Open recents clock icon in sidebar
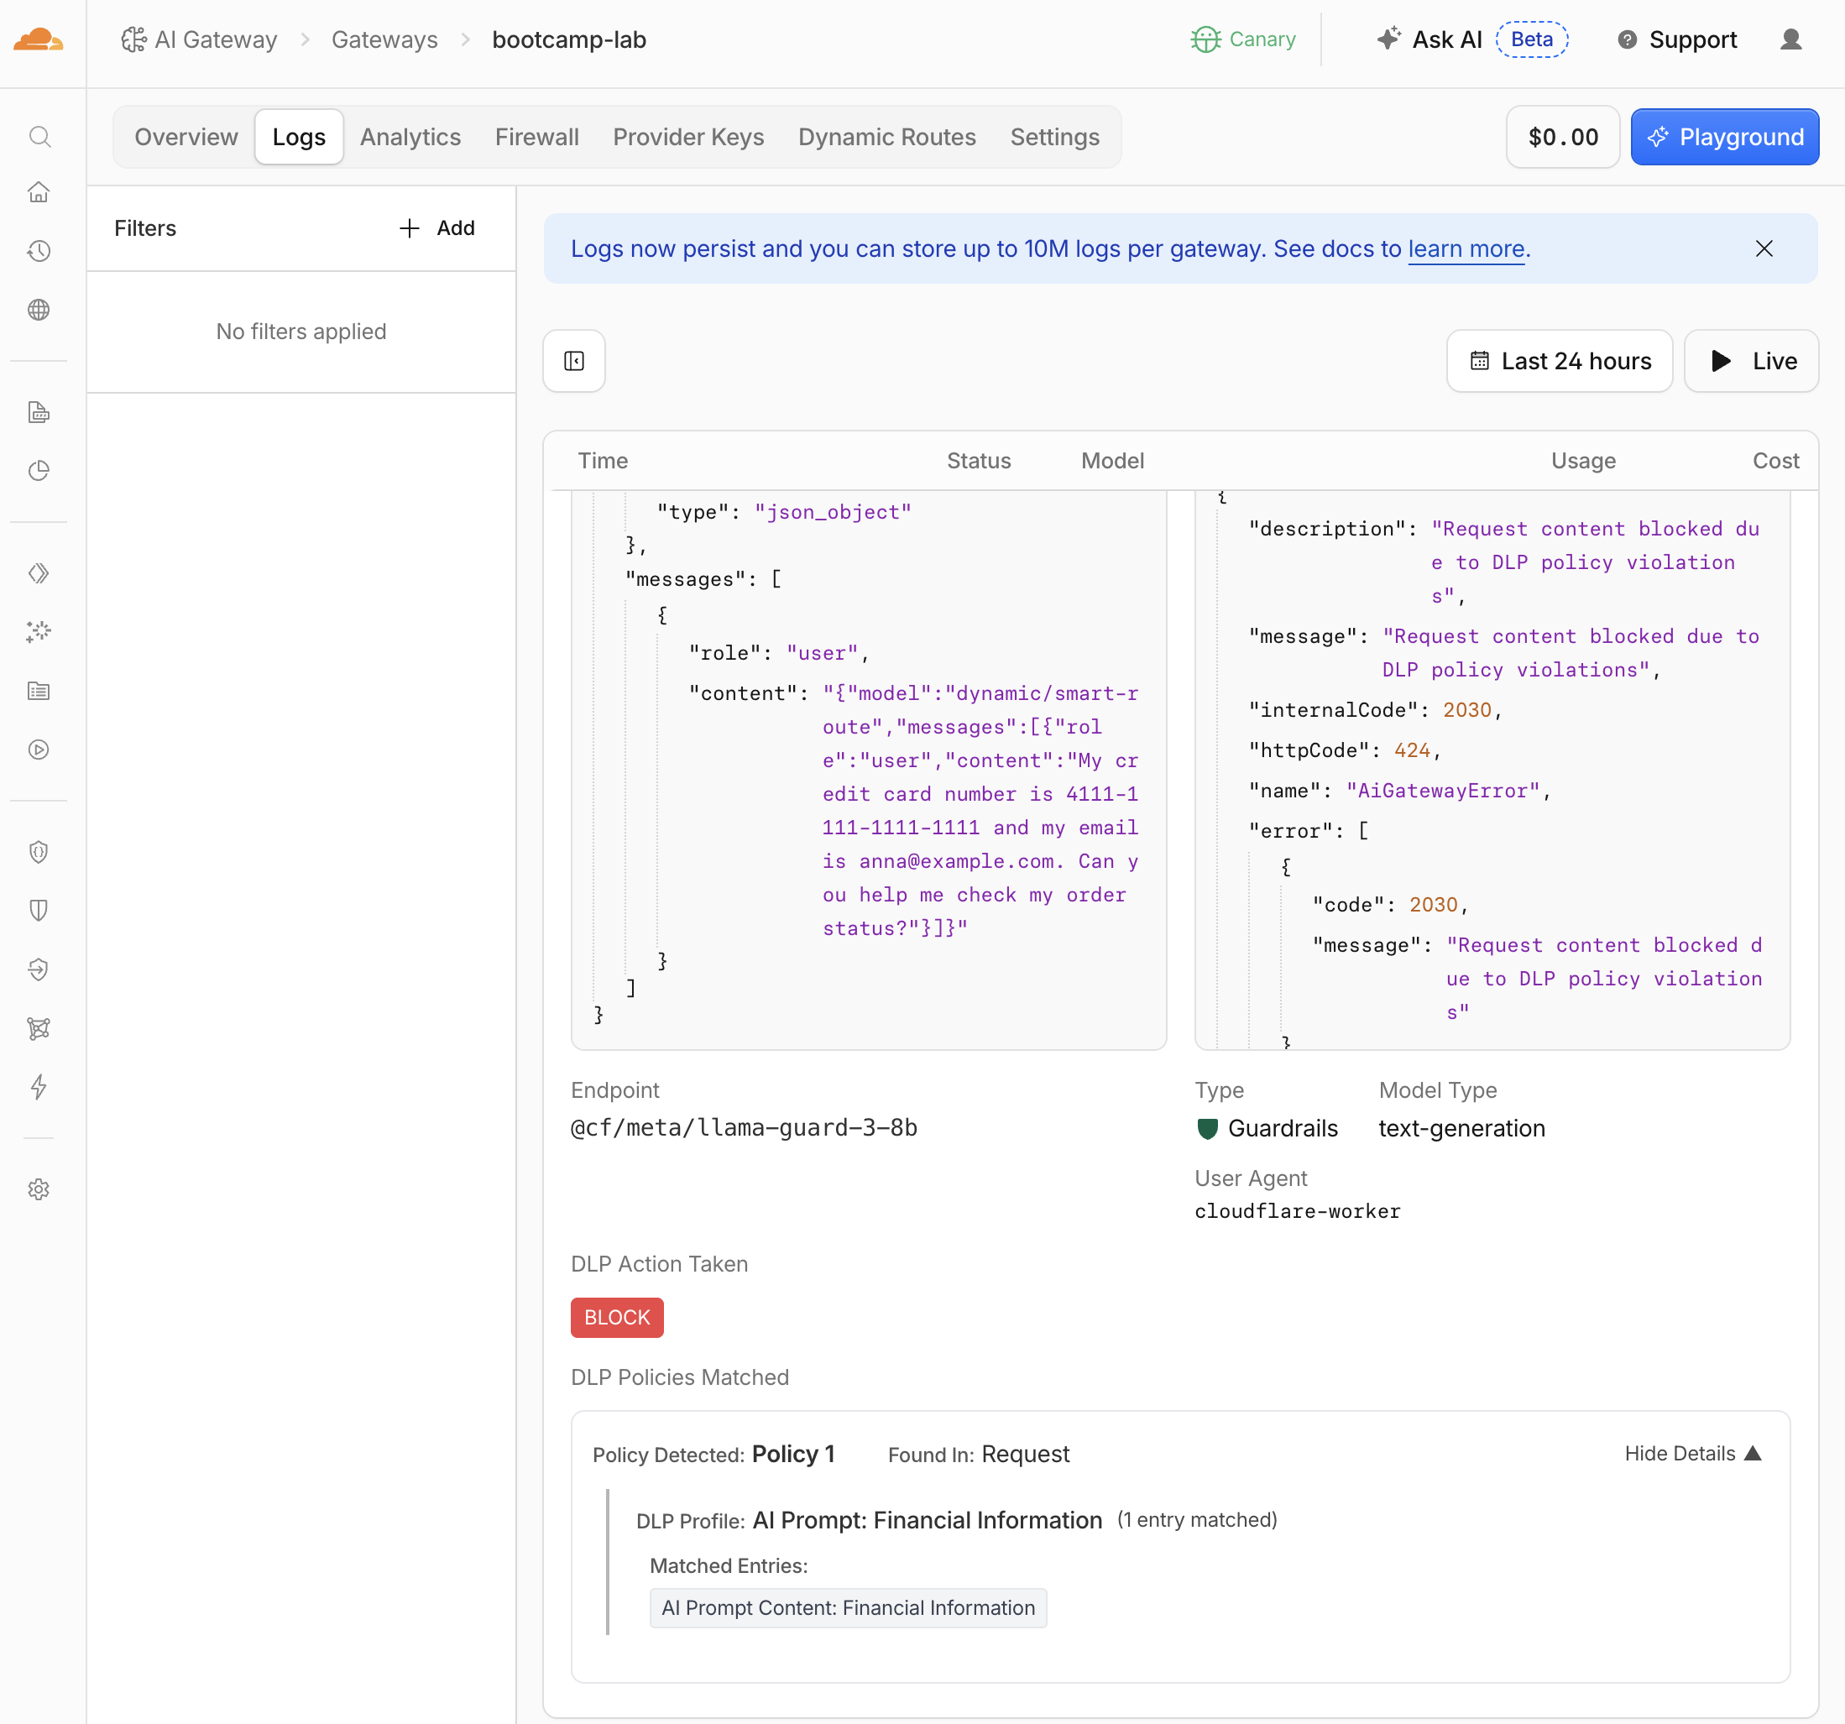1845x1724 pixels. click(x=39, y=250)
